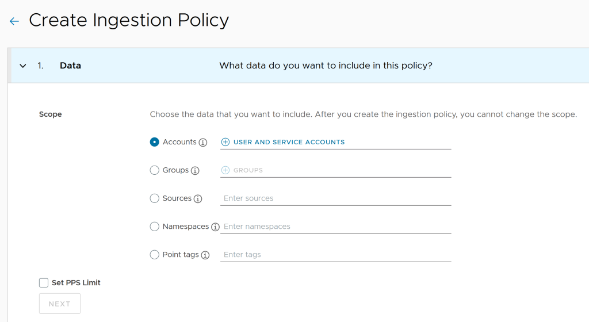The height and width of the screenshot is (322, 589).
Task: Click the Enter sources input field
Action: pyautogui.click(x=336, y=198)
